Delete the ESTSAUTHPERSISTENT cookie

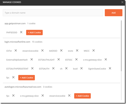pos(32,68)
